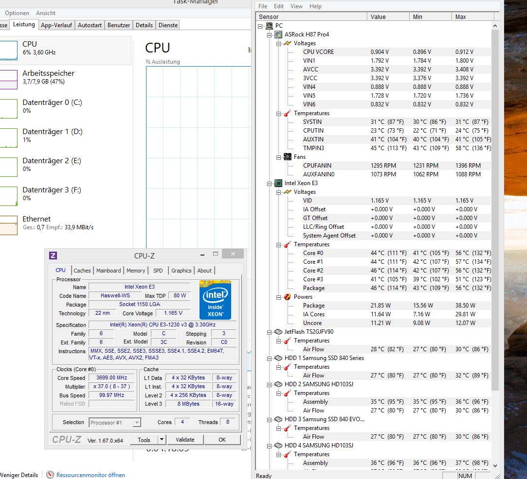Collapse the Intel Xeon E3 node
This screenshot has width=527, height=479.
click(x=269, y=184)
